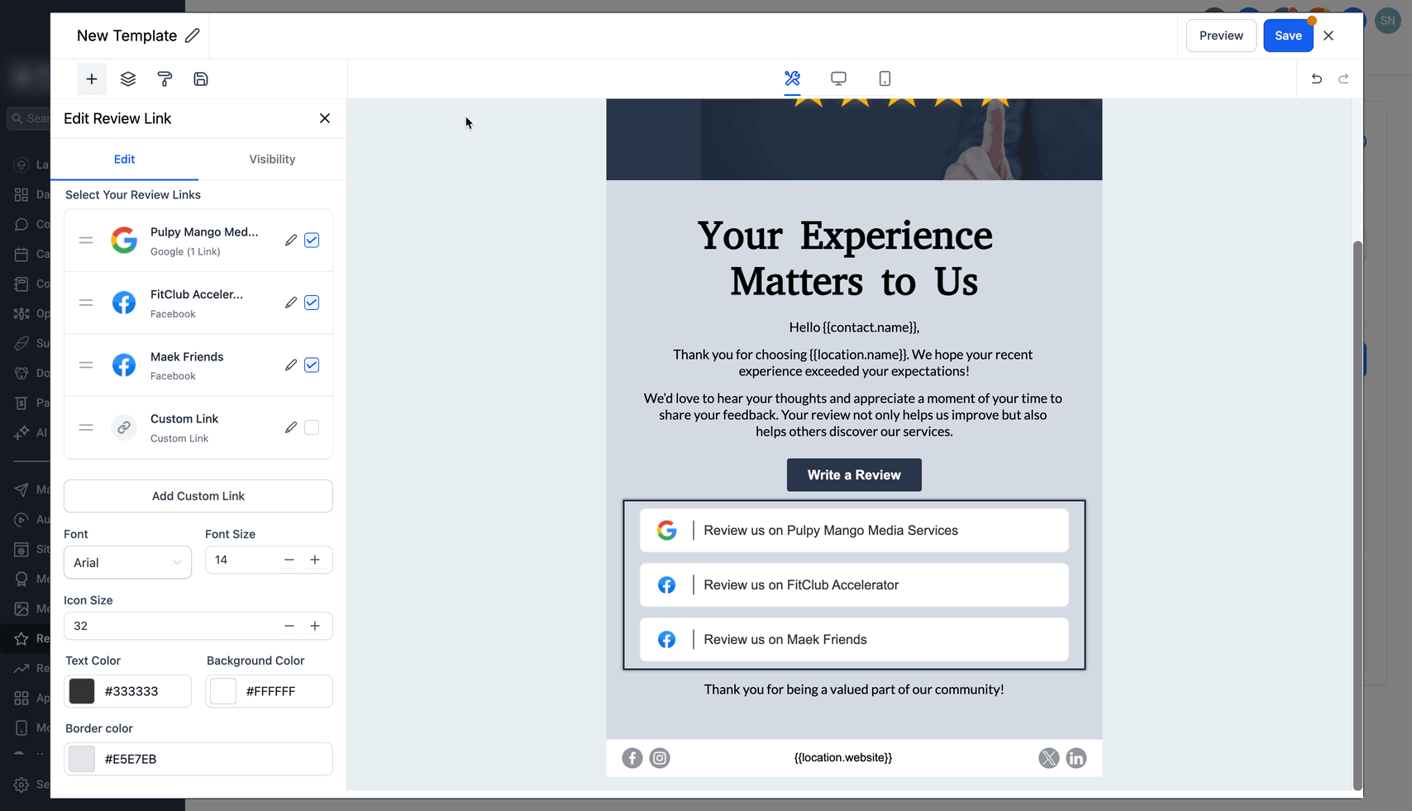Switch to desktop preview icon
Screen dimensions: 1412x811
(x=838, y=79)
